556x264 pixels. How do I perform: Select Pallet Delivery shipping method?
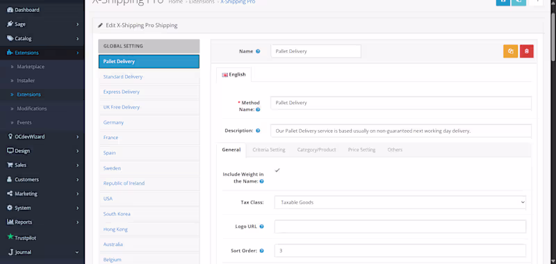(149, 61)
